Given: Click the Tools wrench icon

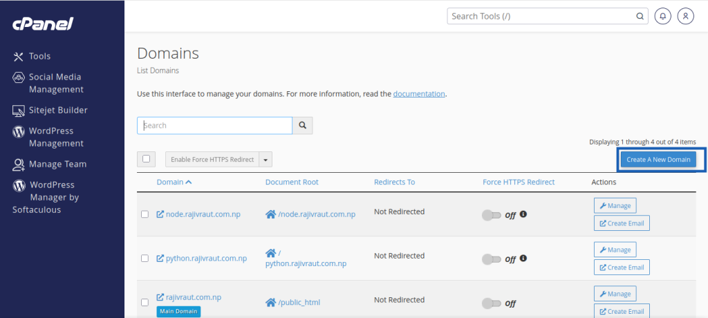Looking at the screenshot, I should [18, 57].
